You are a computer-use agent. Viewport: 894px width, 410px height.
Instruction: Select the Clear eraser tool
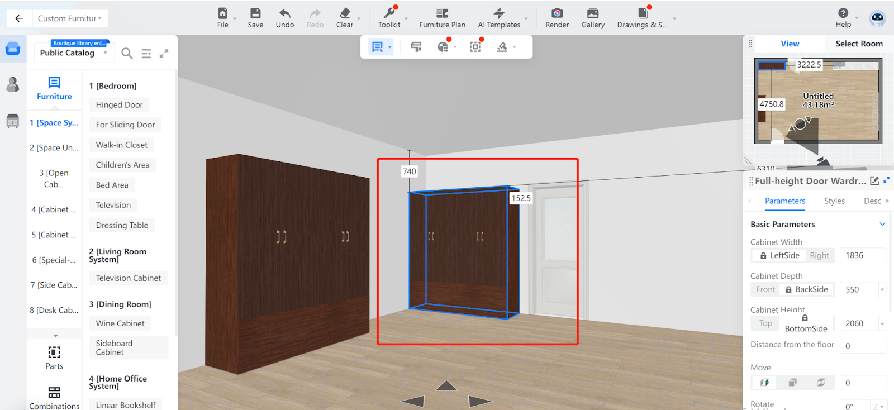click(x=345, y=13)
